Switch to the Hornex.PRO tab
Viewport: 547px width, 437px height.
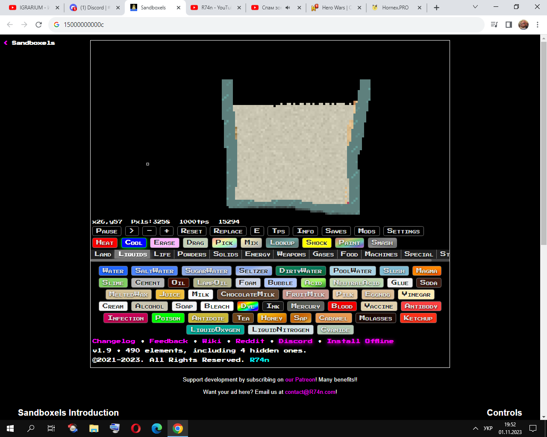pyautogui.click(x=397, y=8)
